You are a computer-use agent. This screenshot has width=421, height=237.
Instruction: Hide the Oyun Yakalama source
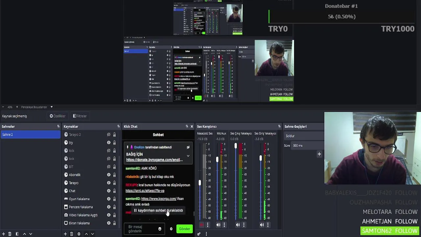coord(109,199)
